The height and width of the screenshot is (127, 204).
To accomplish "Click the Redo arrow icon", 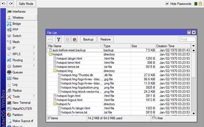I will [x=11, y=4].
